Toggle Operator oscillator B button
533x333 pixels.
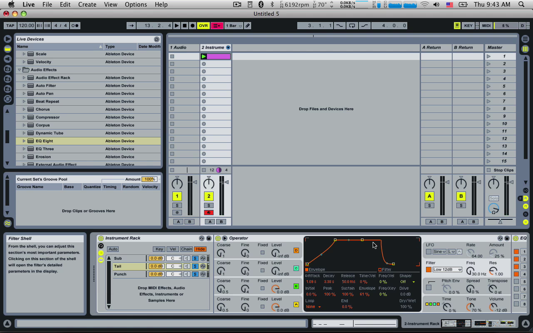[x=296, y=286]
